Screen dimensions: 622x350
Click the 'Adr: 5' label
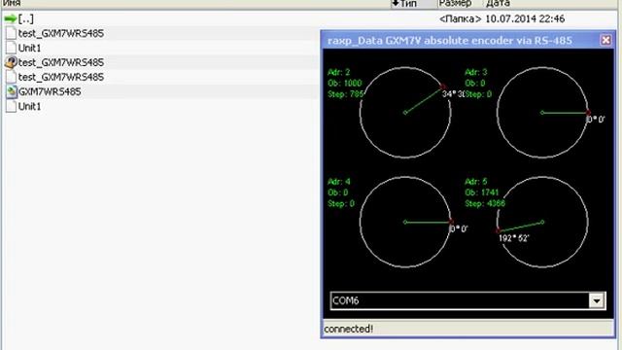pyautogui.click(x=475, y=182)
